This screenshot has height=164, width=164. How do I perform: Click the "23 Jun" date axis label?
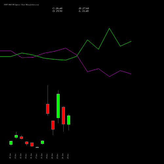click(x=57, y=156)
